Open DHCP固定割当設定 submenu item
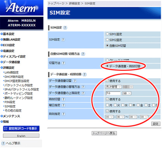 click(16, 81)
